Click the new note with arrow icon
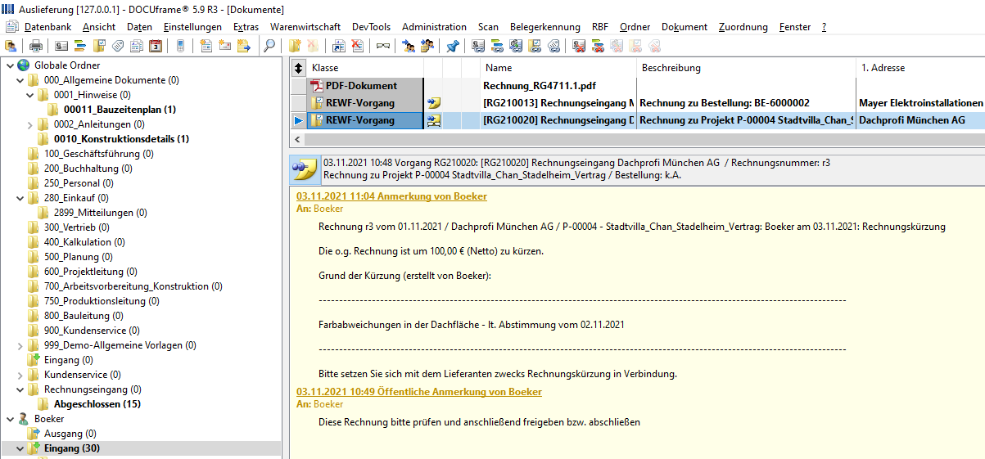This screenshot has width=985, height=459. [x=244, y=46]
